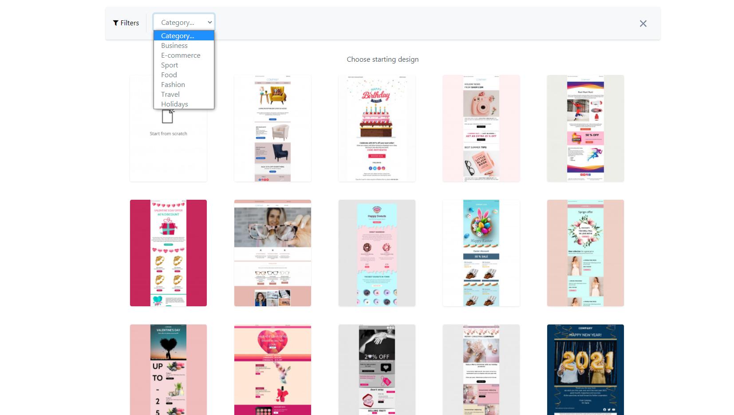
Task: Pick Holidays from category list
Action: [174, 104]
